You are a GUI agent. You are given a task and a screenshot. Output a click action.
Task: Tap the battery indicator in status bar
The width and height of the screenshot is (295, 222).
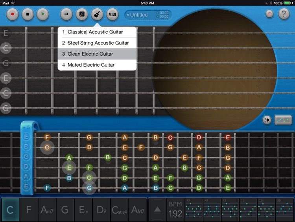pos(288,3)
